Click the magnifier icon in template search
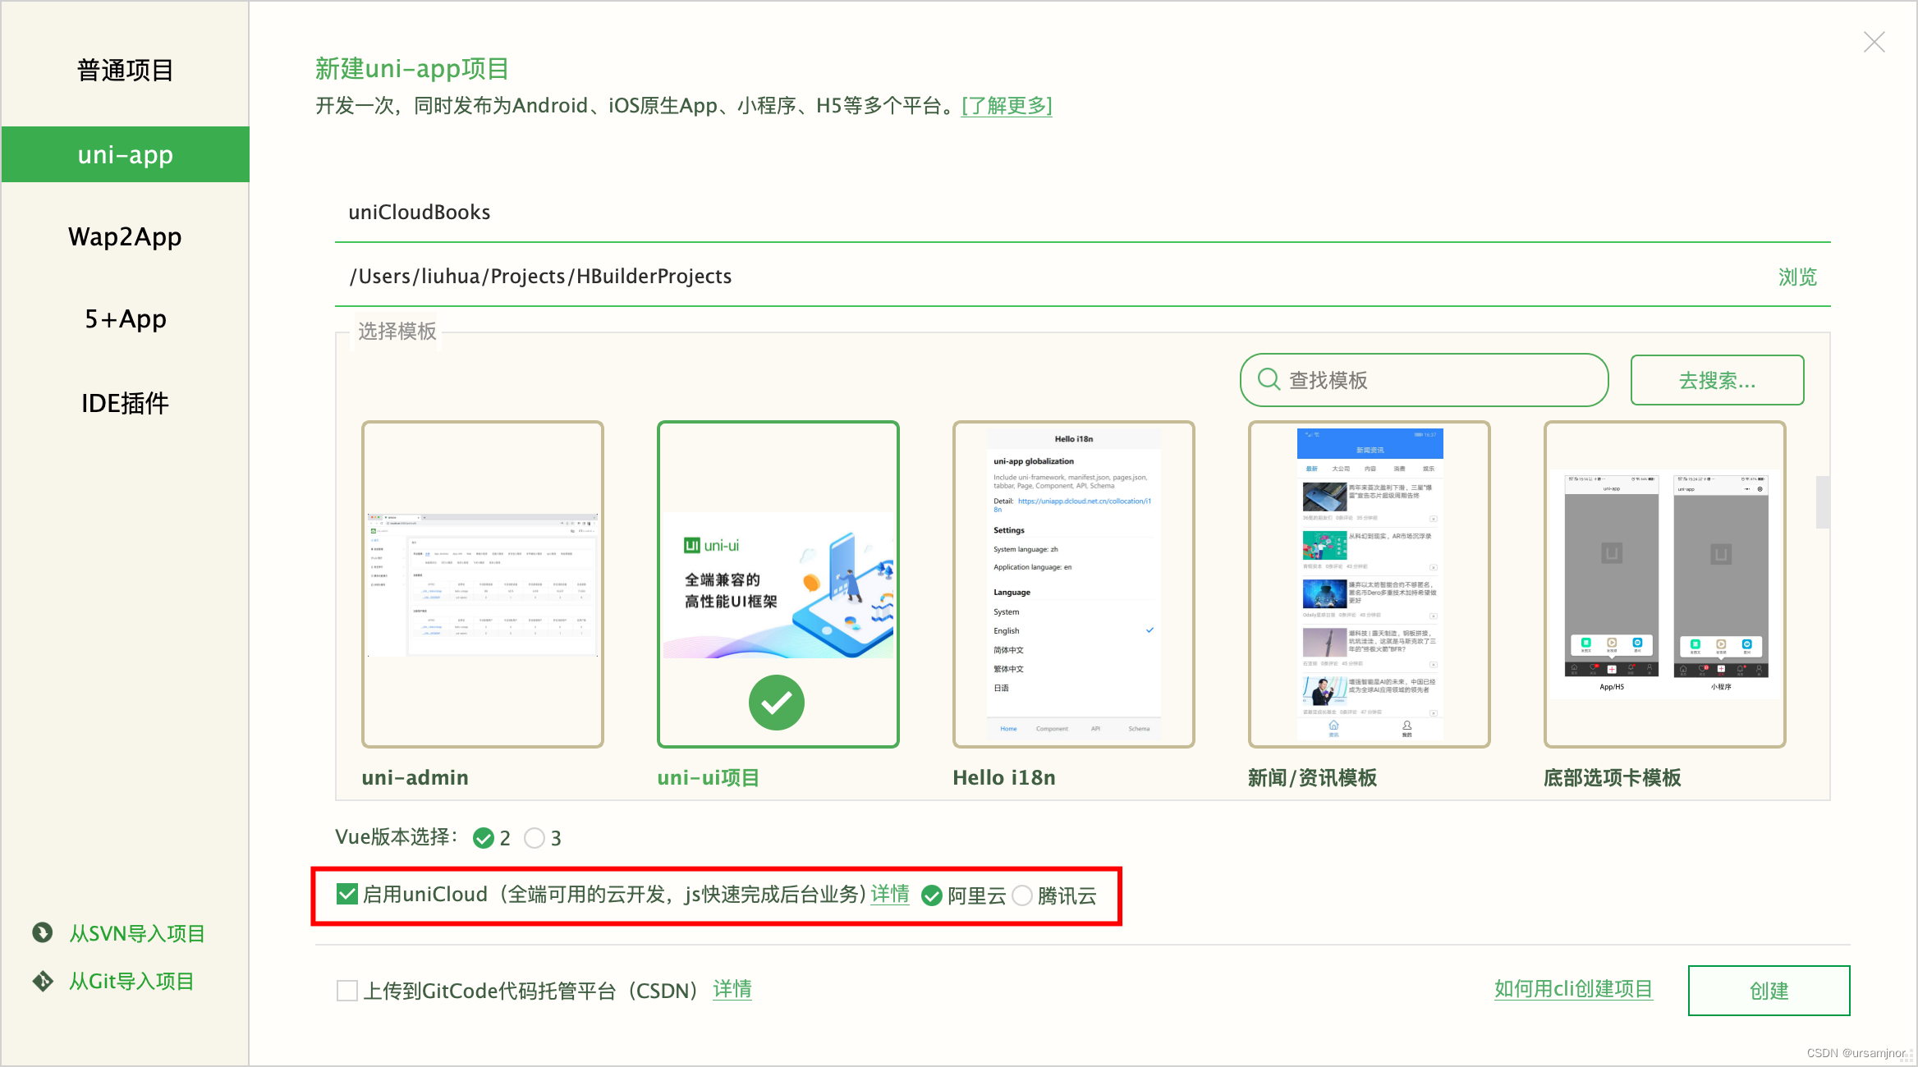This screenshot has height=1067, width=1918. [x=1269, y=379]
